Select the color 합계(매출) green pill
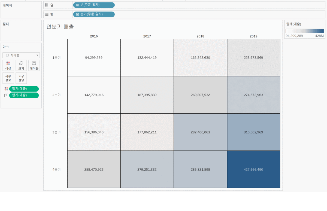 pyautogui.click(x=24, y=89)
